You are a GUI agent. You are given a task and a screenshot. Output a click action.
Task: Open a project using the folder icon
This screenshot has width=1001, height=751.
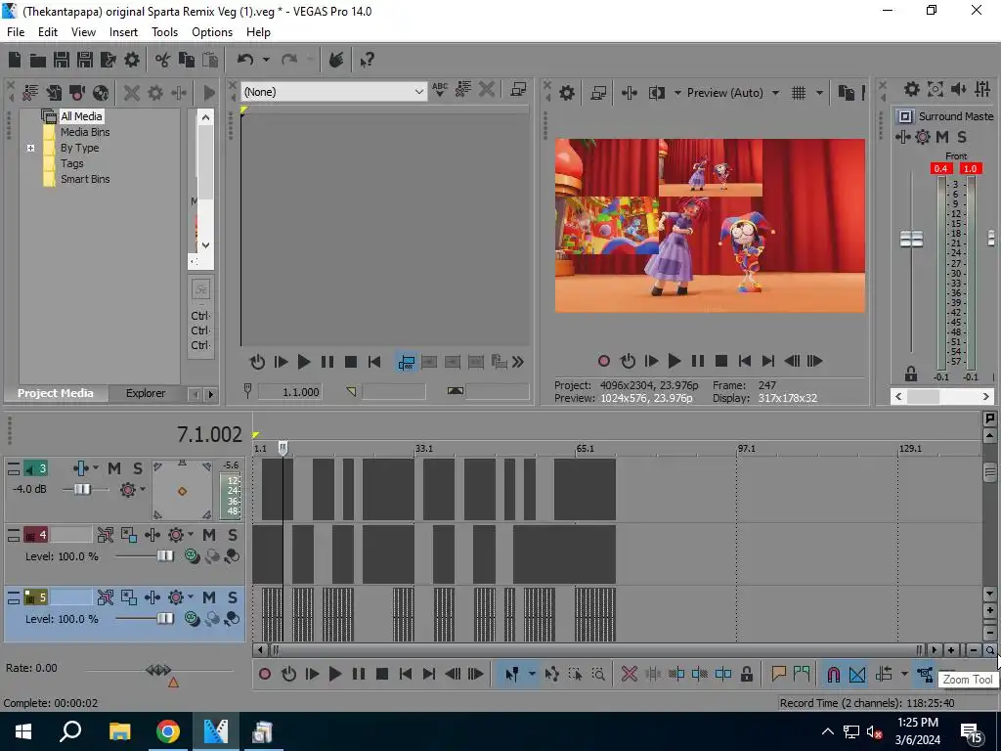tap(38, 60)
